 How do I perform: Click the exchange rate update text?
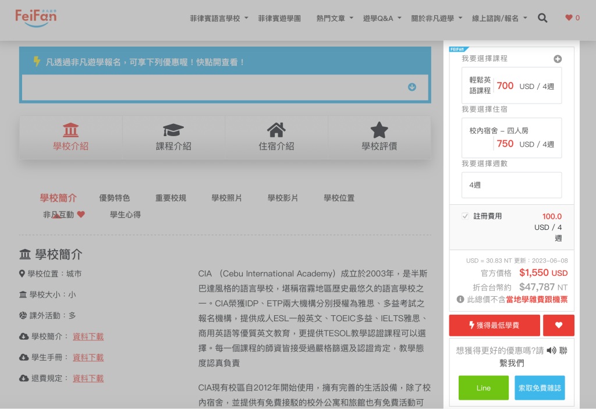pos(517,261)
